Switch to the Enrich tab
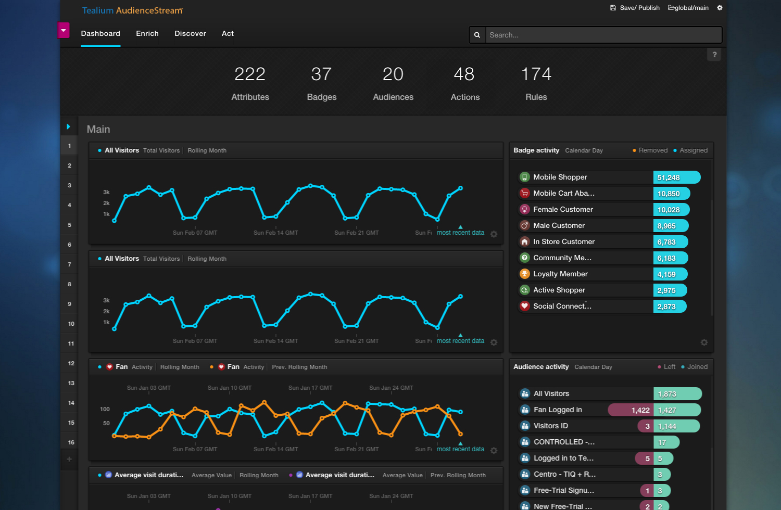Screen dimensions: 781x510 point(147,33)
